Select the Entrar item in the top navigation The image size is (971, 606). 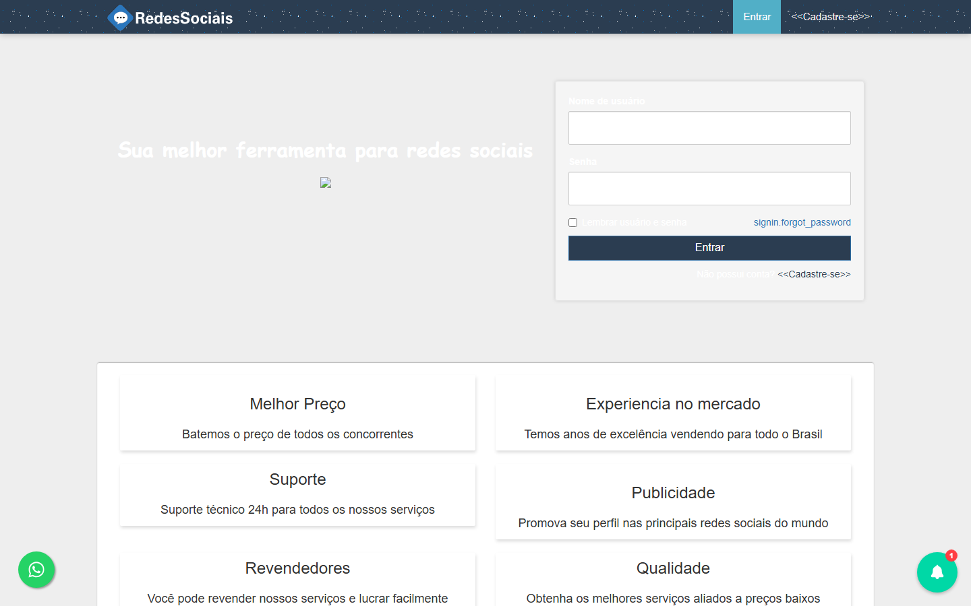[757, 16]
